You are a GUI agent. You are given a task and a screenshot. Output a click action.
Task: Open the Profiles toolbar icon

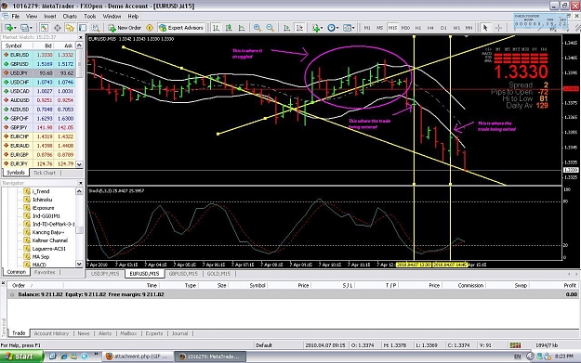tap(24, 28)
